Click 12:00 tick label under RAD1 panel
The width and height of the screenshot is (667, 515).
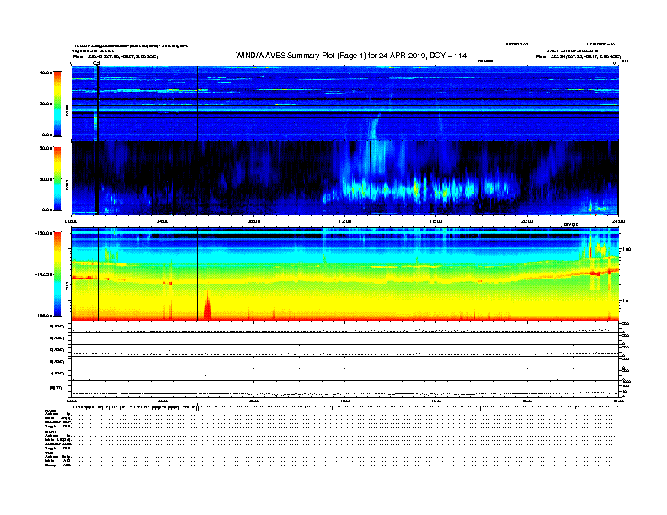345,221
